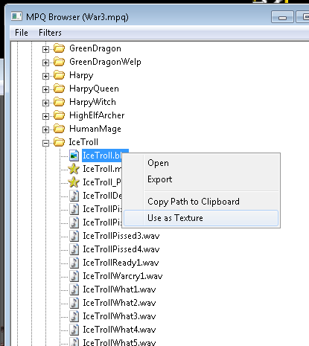
Task: Expand the HarpyWitch folder node
Action: [45, 103]
